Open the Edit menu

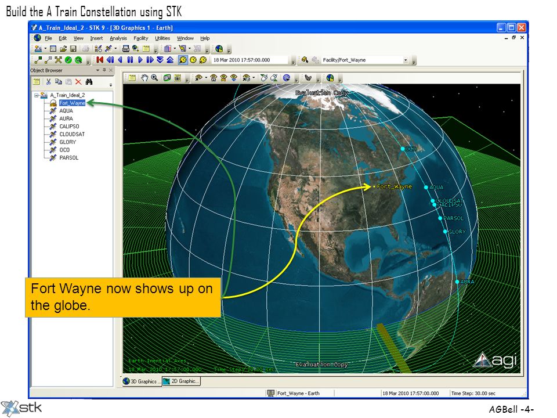tap(63, 38)
